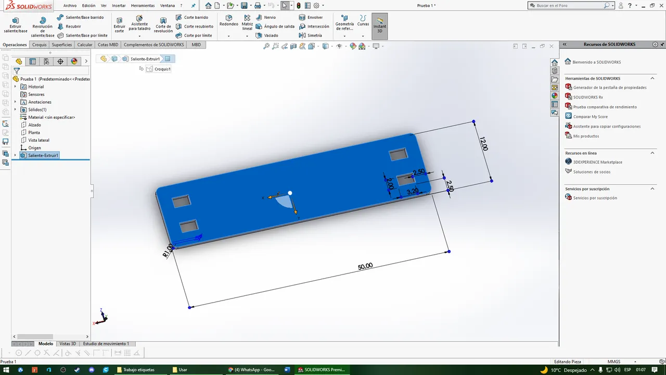Screen dimensions: 666x375
Task: Open the Options gear icon
Action: (x=316, y=6)
